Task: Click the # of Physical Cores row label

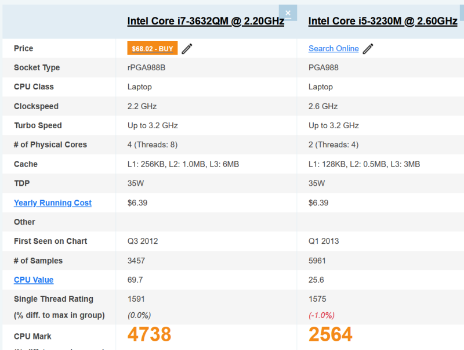Action: 50,145
